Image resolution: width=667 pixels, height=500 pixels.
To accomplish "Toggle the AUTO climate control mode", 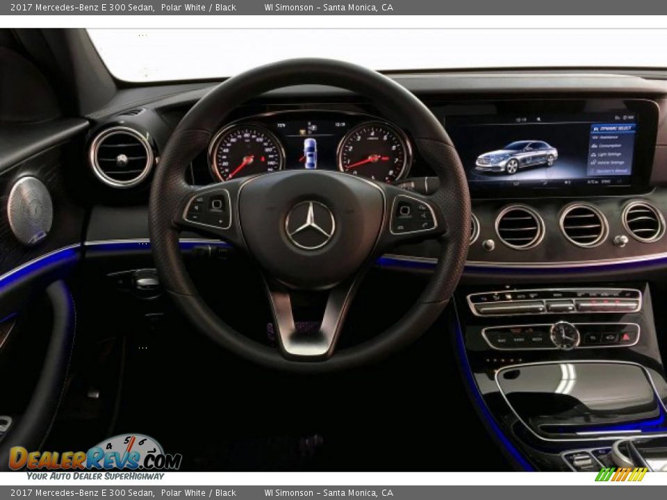I will point(519,295).
